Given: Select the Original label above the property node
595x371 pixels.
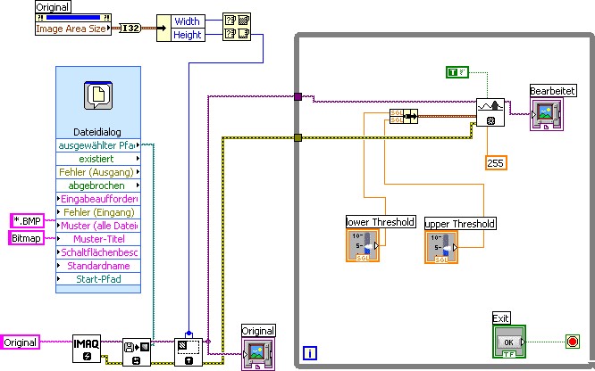Looking at the screenshot, I should click(x=53, y=7).
